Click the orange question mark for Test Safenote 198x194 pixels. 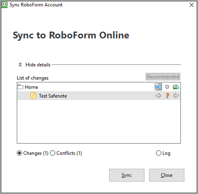(167, 96)
